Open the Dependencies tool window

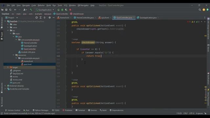click(x=116, y=110)
